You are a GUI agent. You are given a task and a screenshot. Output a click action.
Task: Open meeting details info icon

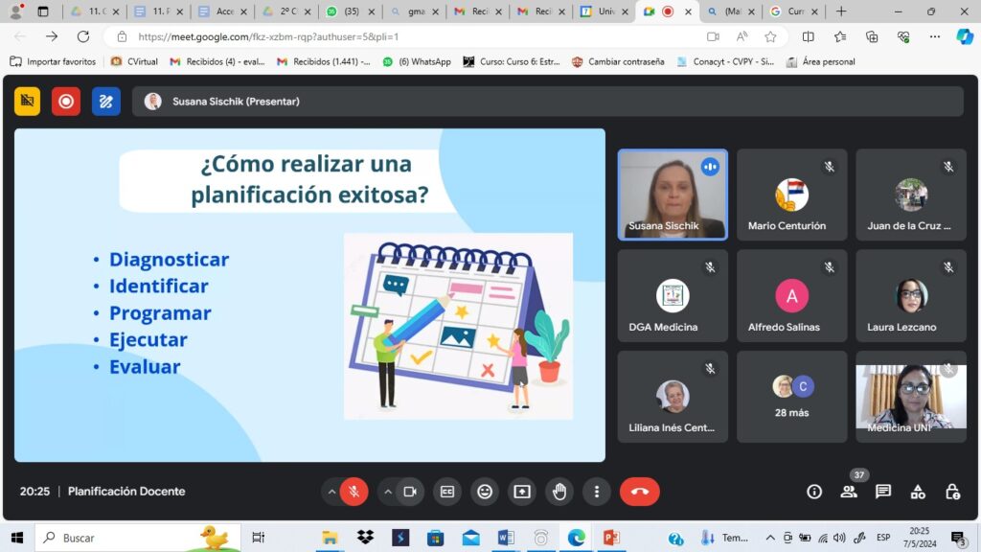click(814, 492)
